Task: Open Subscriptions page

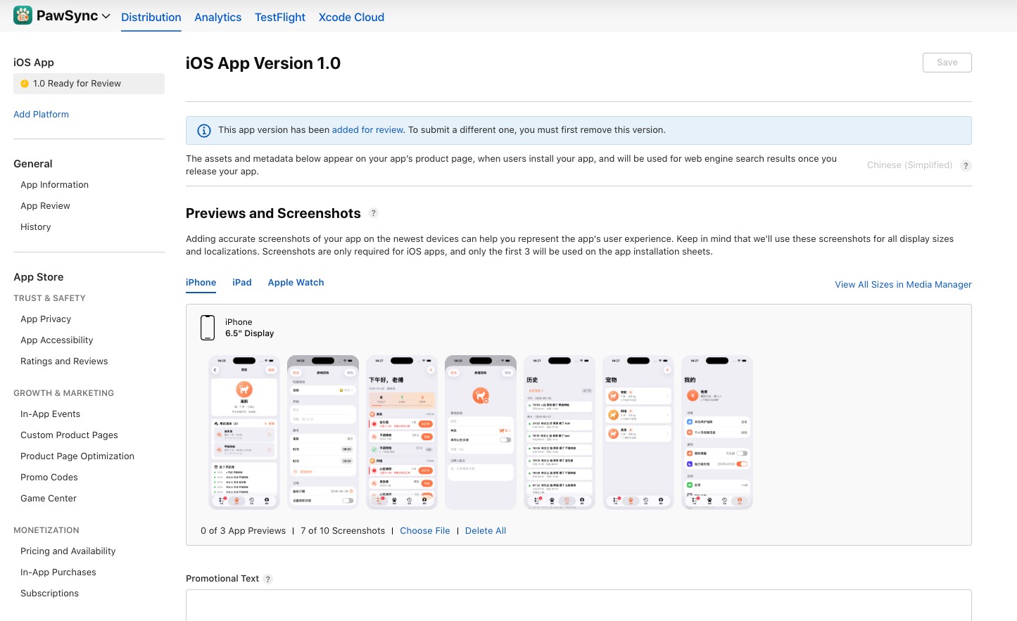Action: click(50, 594)
